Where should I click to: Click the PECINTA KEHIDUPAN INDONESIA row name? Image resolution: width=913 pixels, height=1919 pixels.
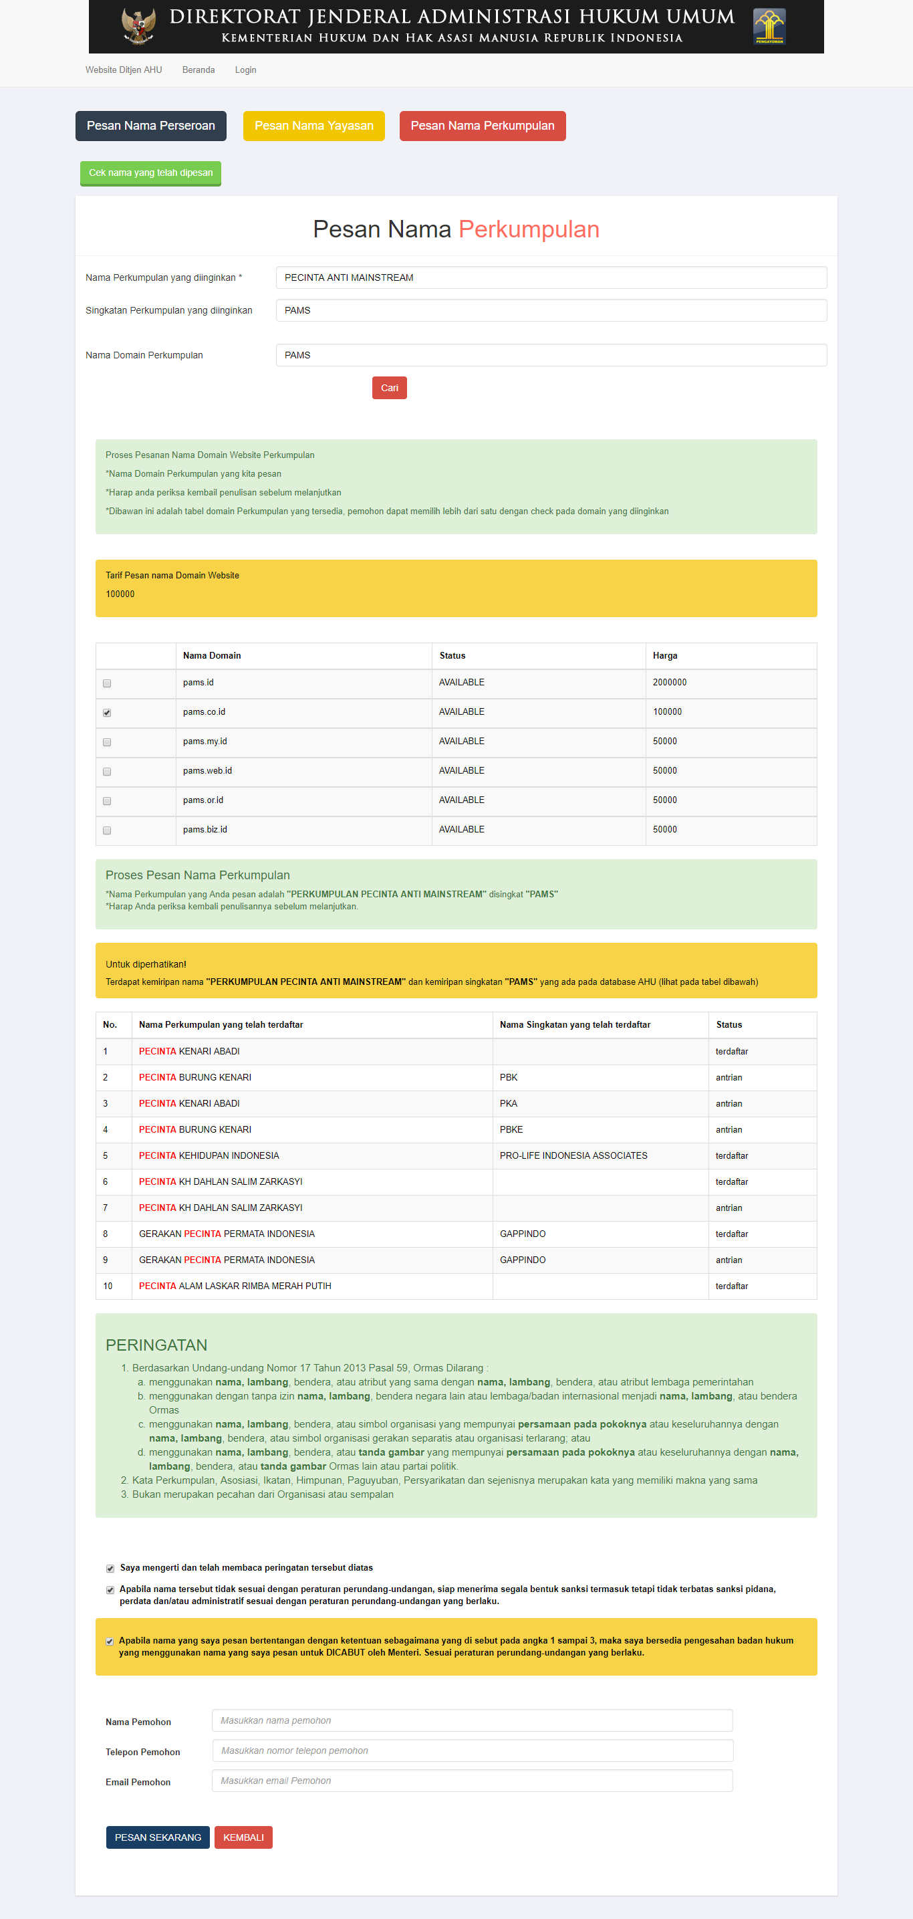point(209,1155)
